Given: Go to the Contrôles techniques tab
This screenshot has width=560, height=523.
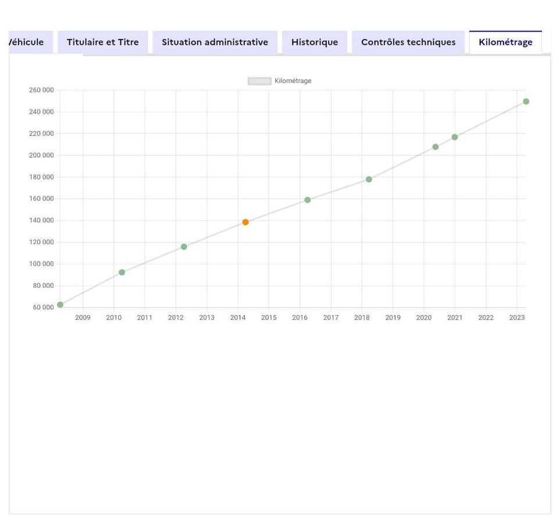Looking at the screenshot, I should [408, 42].
